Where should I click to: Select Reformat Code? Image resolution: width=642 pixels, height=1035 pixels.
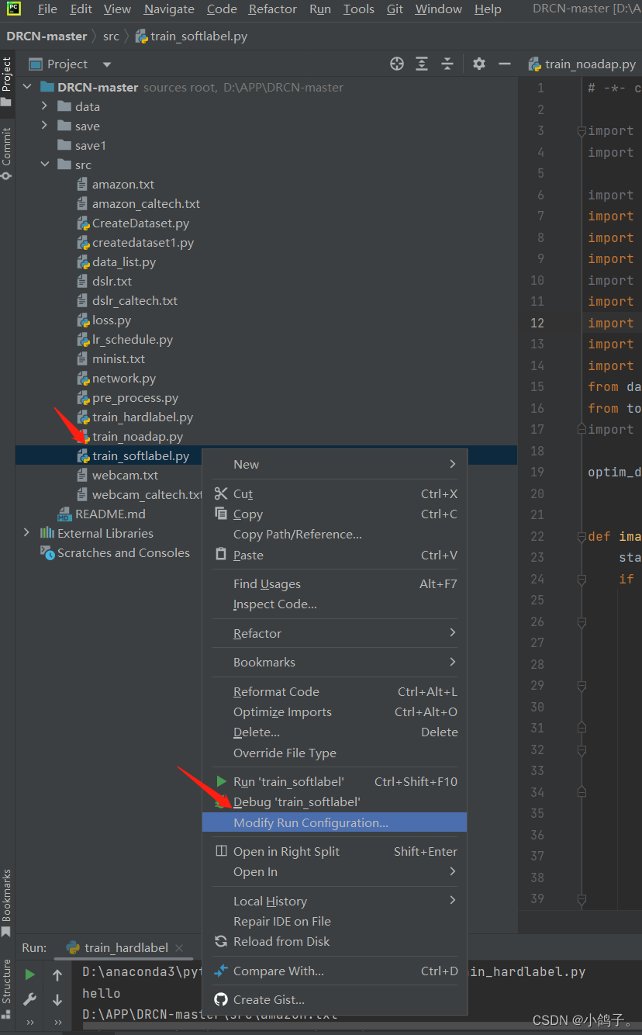pyautogui.click(x=334, y=691)
